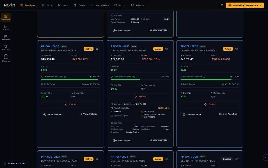
Task: Click account ID DEV-NX-PP-50K-900687-FEC8
Action: pos(198,51)
